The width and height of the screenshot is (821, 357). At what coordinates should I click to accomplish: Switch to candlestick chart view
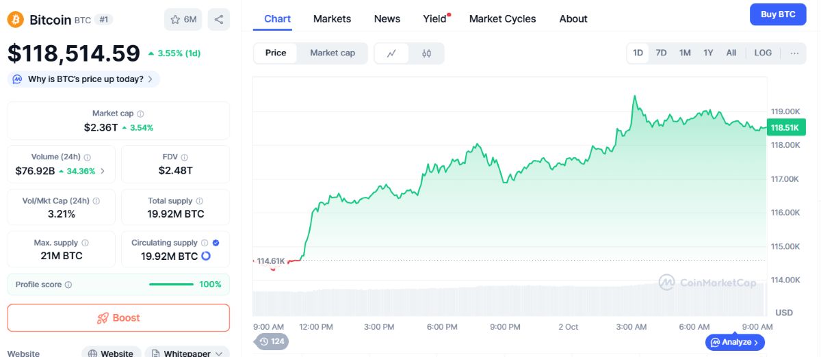point(427,53)
